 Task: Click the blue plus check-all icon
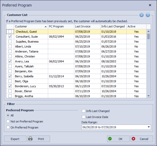pos(142,15)
